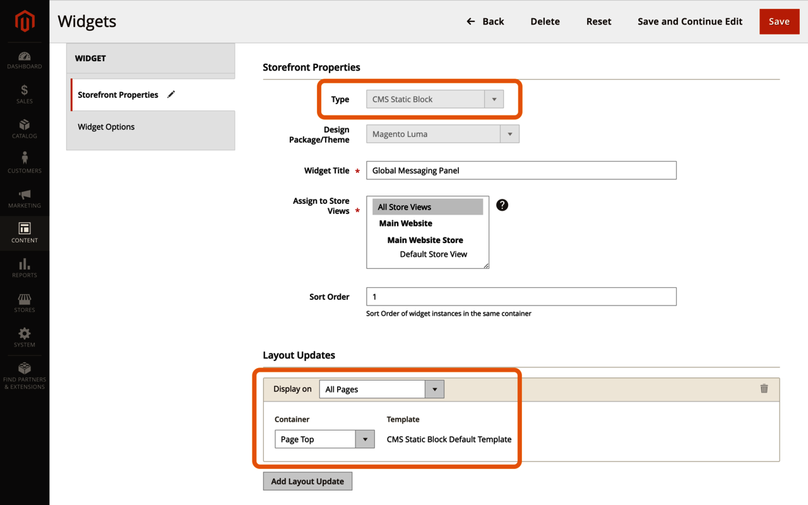The width and height of the screenshot is (808, 505).
Task: Select Default Store View in list
Action: click(433, 254)
